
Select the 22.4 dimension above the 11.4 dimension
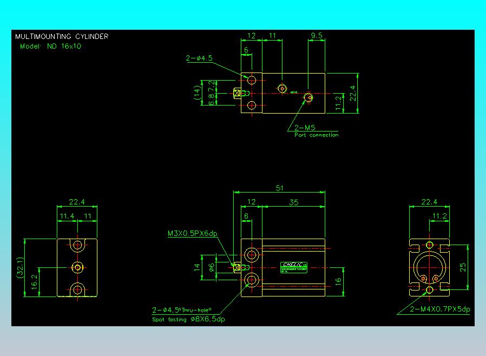pos(77,202)
